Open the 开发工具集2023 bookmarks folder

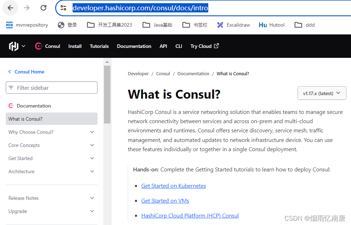pyautogui.click(x=109, y=25)
